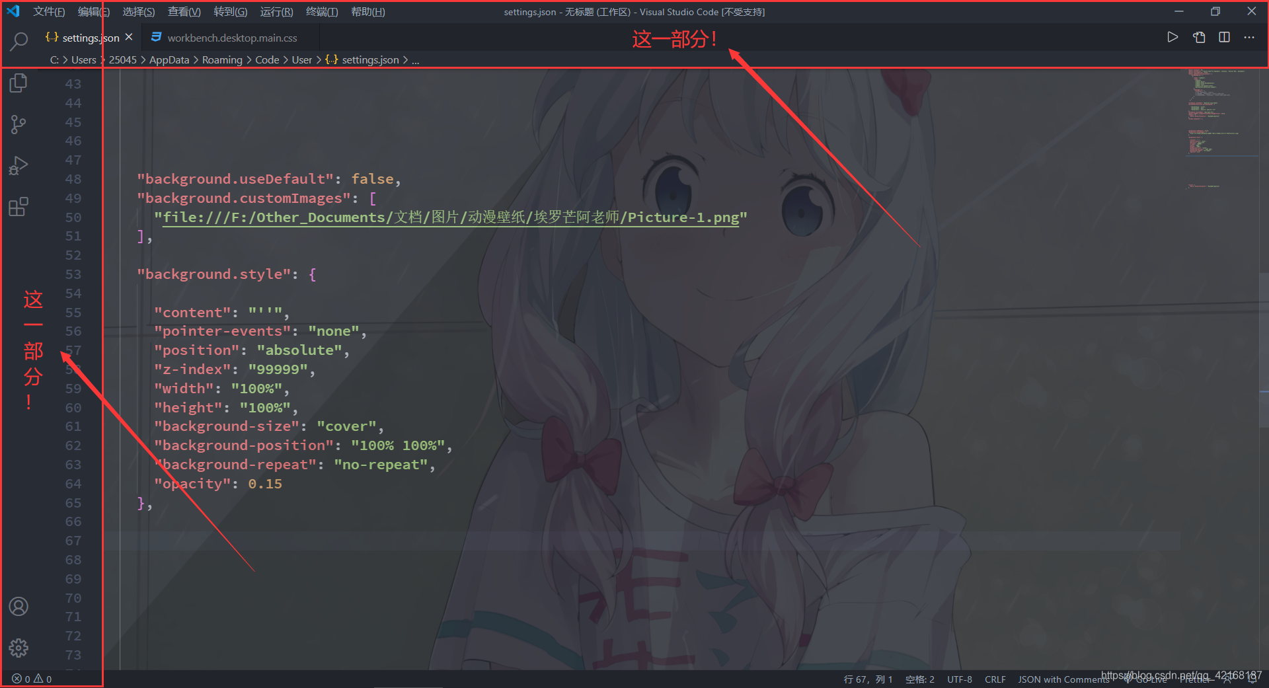Open the 编辑(E) menu
Screen dimensions: 1269x688
(93, 12)
